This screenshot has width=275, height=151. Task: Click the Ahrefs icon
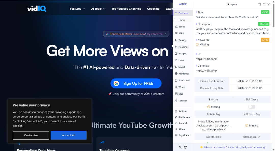click(x=176, y=129)
